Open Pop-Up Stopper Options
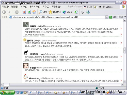Image resolution: width=127 pixels, height=95 pixels. tap(108, 7)
